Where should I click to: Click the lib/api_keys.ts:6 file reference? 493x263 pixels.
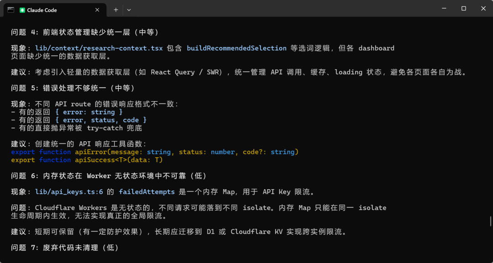click(x=69, y=192)
